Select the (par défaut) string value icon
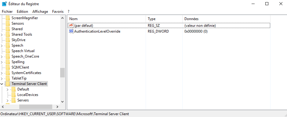The image size is (287, 117). click(71, 26)
